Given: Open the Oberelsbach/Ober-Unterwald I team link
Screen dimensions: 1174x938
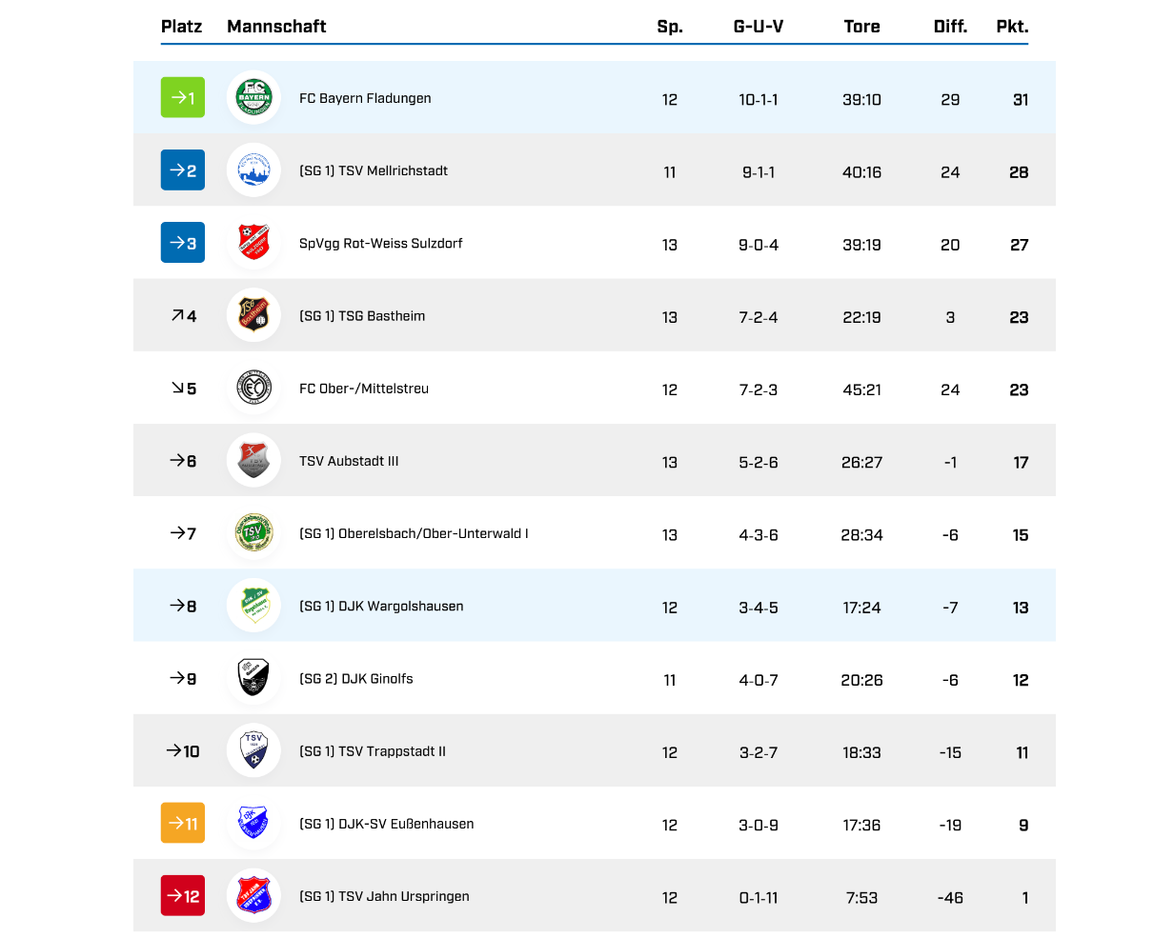Looking at the screenshot, I should (414, 533).
